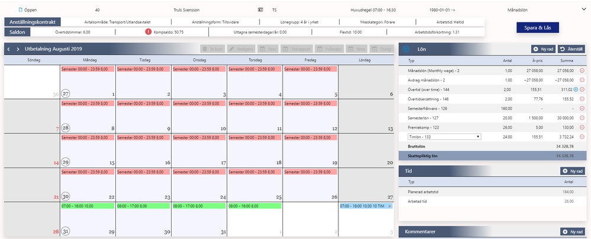This screenshot has width=591, height=239.
Task: Click the ID card icon beside TS
Action: pos(260,10)
